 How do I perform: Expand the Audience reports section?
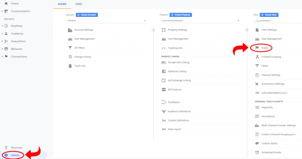click(2, 34)
